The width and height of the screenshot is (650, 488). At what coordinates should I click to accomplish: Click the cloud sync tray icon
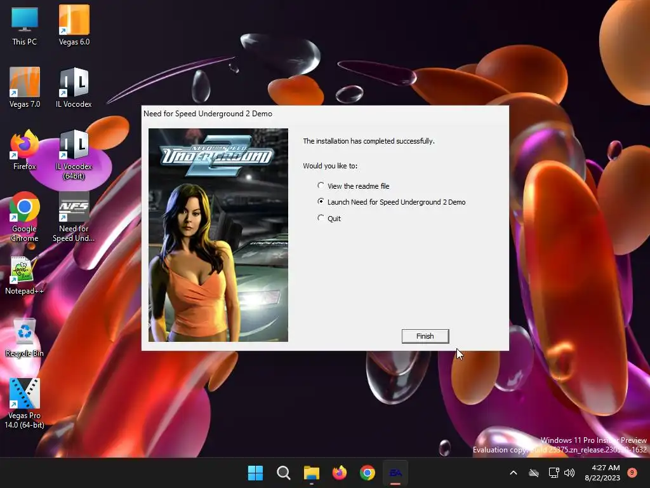point(534,473)
